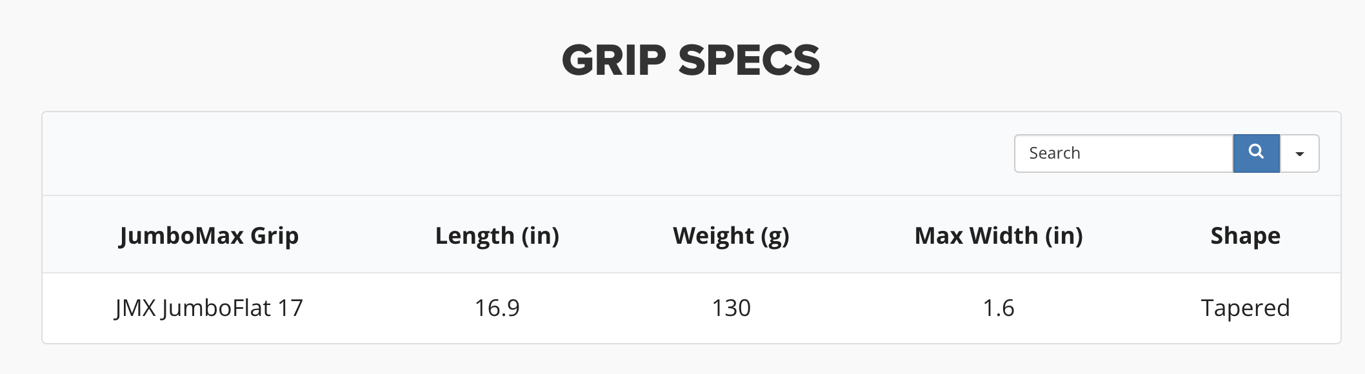Click the 16.9 length value cell

coord(497,308)
